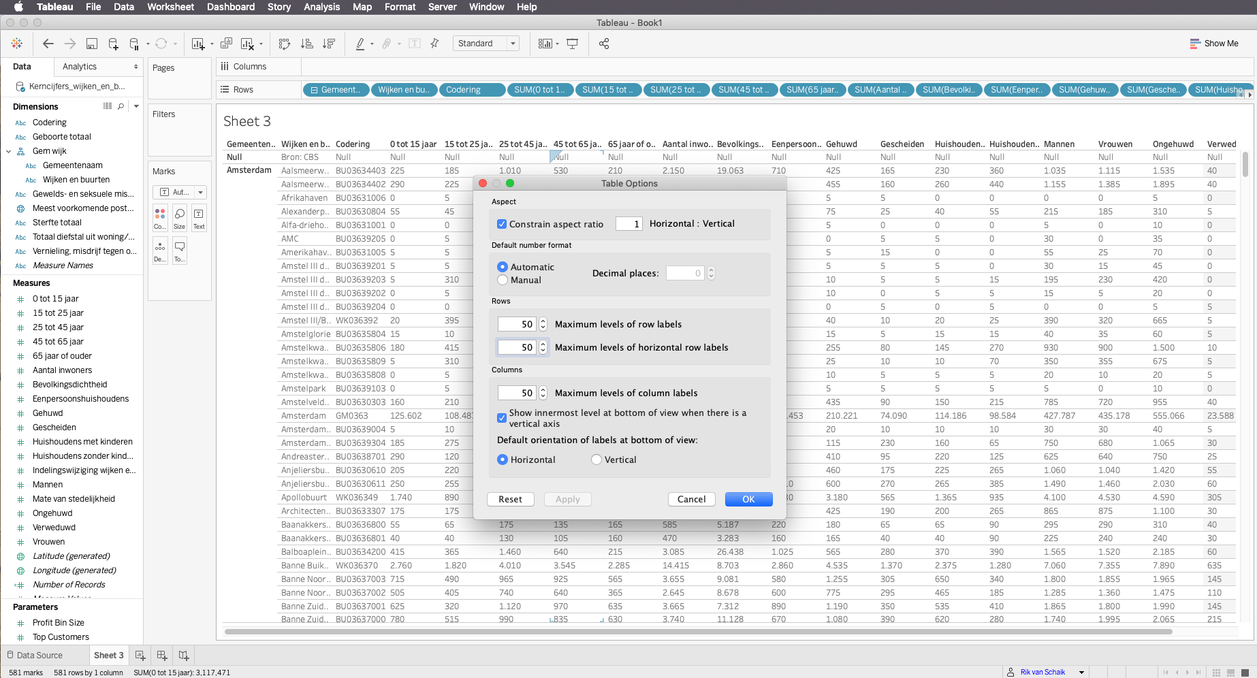
Task: Select the Manual number format radio button
Action: 503,280
